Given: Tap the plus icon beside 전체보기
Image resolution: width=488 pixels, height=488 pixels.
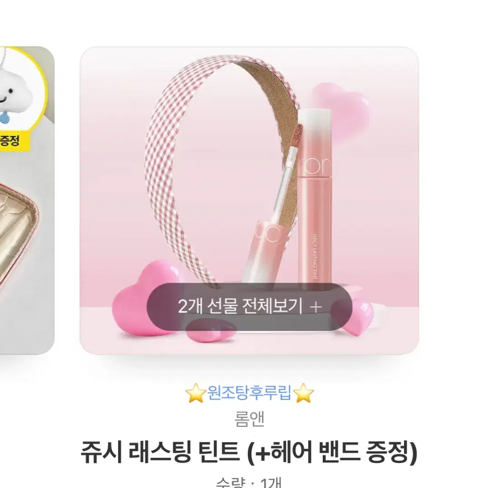Looking at the screenshot, I should click(x=315, y=307).
